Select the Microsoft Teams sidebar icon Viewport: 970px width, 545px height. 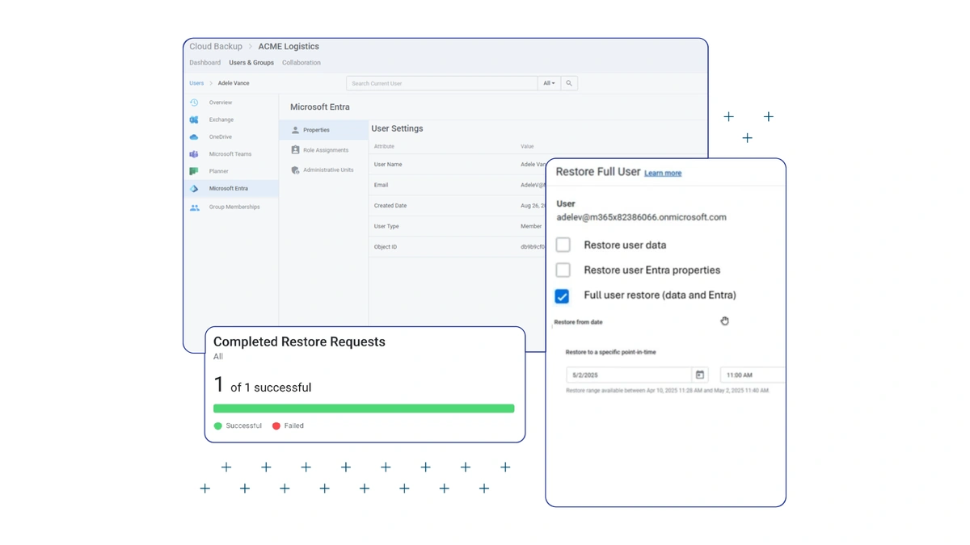[194, 154]
